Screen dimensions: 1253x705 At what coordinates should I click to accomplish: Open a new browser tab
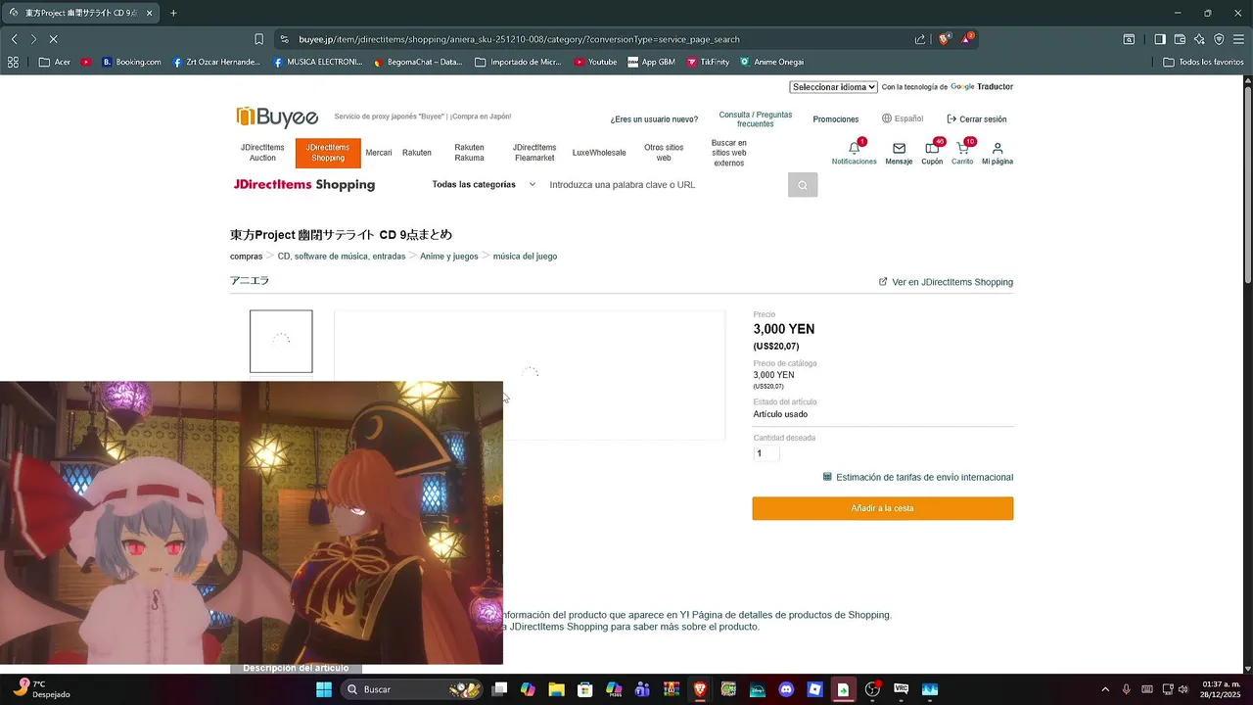173,13
